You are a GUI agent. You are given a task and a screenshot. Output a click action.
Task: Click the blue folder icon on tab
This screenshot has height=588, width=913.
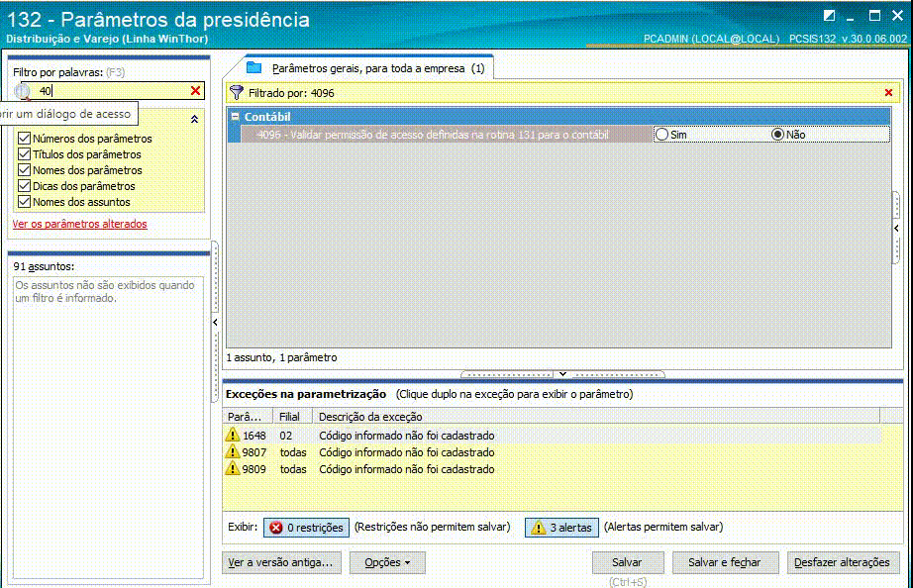pos(254,67)
